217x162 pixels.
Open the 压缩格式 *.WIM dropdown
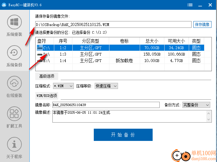[x=63, y=86]
